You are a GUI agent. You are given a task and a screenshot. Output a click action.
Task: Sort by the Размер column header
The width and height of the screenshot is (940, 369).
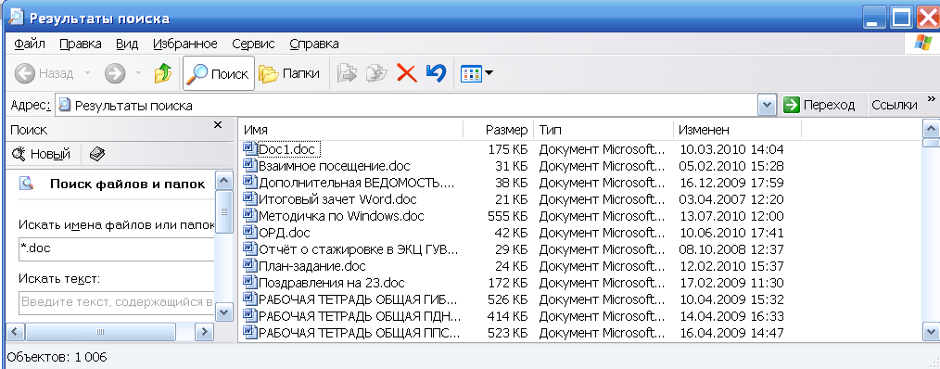[499, 130]
